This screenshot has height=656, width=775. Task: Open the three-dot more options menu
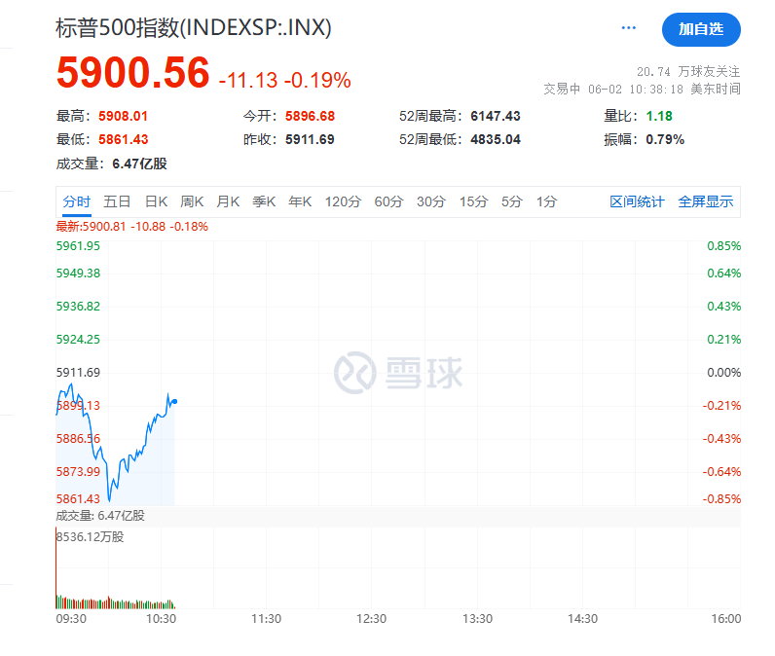point(628,27)
